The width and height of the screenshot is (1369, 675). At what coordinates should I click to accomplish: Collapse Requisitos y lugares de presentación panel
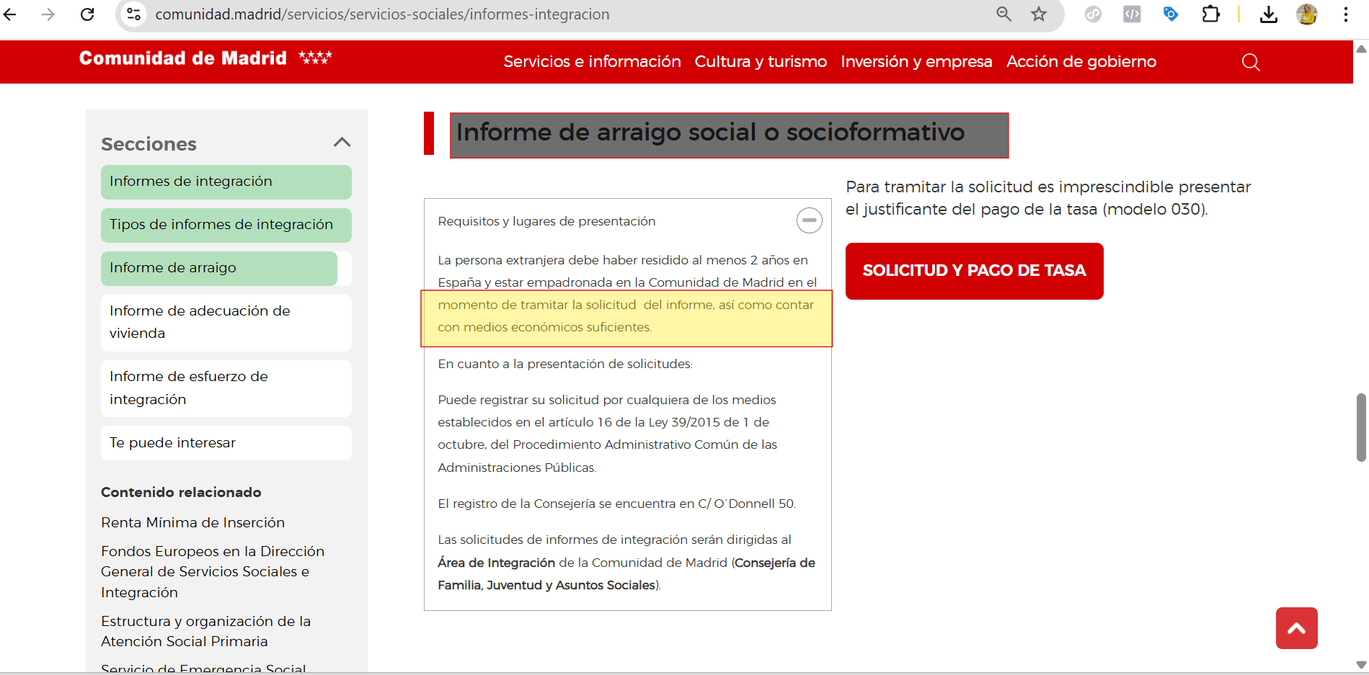coord(809,220)
